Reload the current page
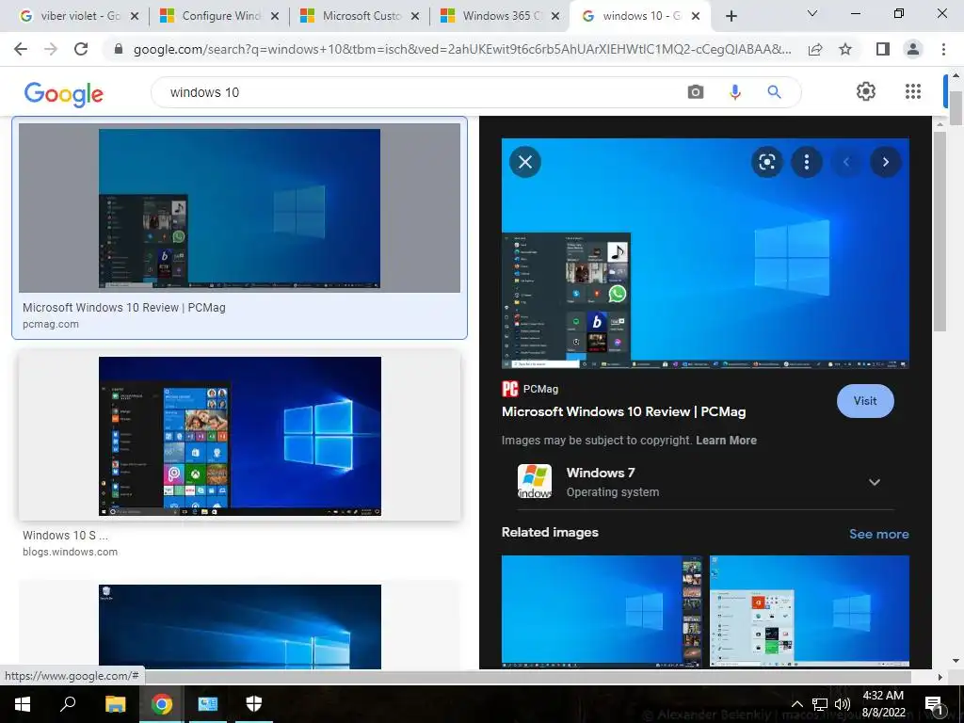This screenshot has width=964, height=723. 81,49
